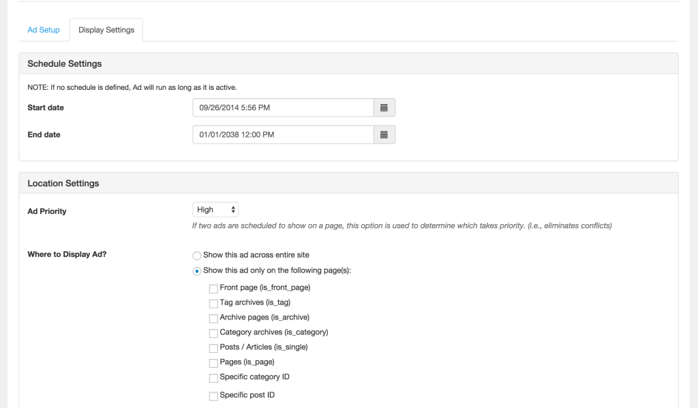Check the Front page (is_front_page) box
The image size is (698, 408).
[x=214, y=289]
